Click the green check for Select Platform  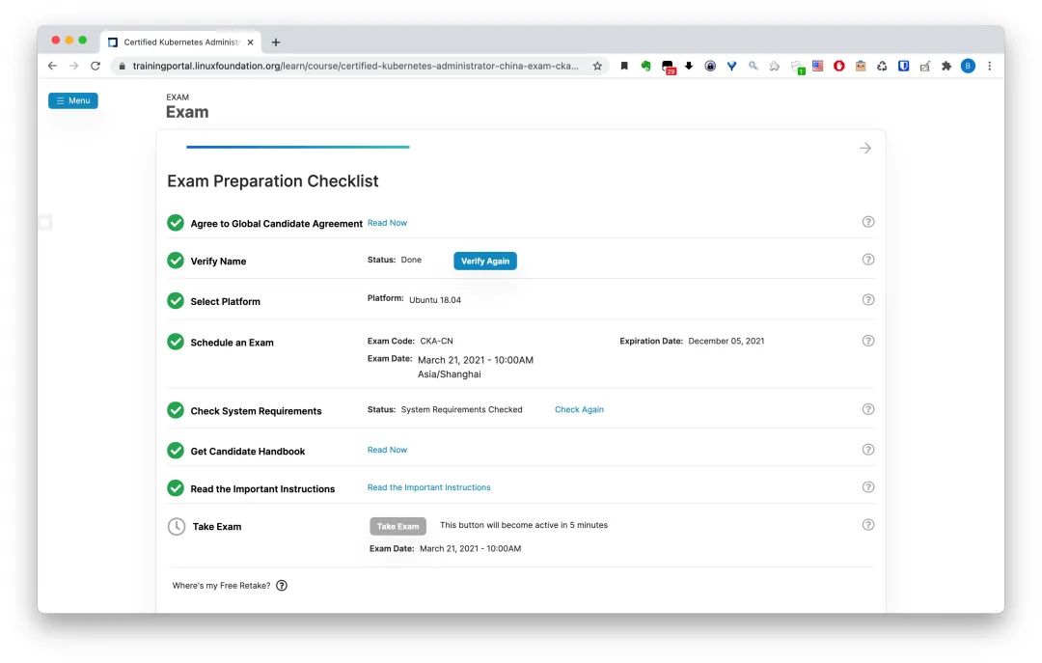pos(176,301)
